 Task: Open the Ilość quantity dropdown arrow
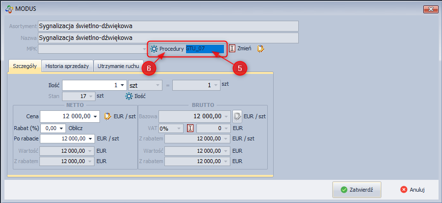[122, 85]
